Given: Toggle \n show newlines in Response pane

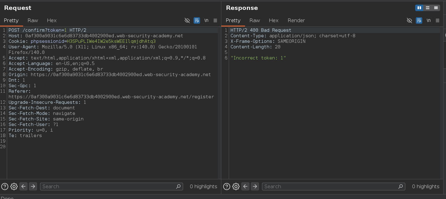Looking at the screenshot, I should (x=428, y=20).
